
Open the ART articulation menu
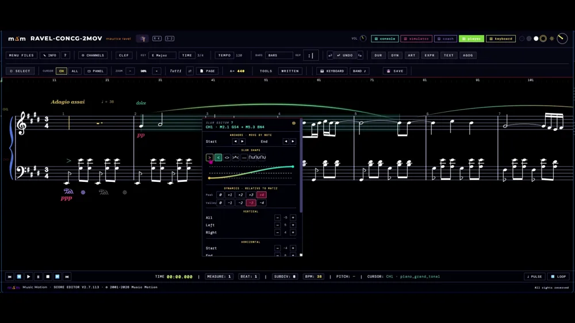(x=412, y=55)
